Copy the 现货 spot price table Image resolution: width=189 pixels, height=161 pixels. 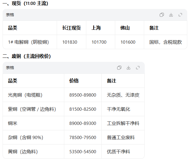(162, 15)
